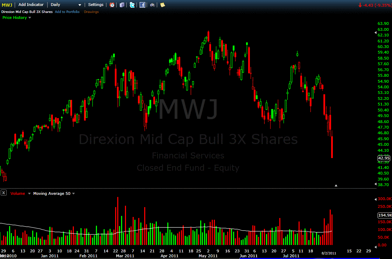Click the white triangle marker below last candle
Image resolution: width=392 pixels, height=259 pixels.
[x=336, y=185]
